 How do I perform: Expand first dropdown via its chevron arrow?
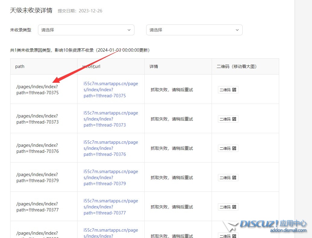pos(129,30)
